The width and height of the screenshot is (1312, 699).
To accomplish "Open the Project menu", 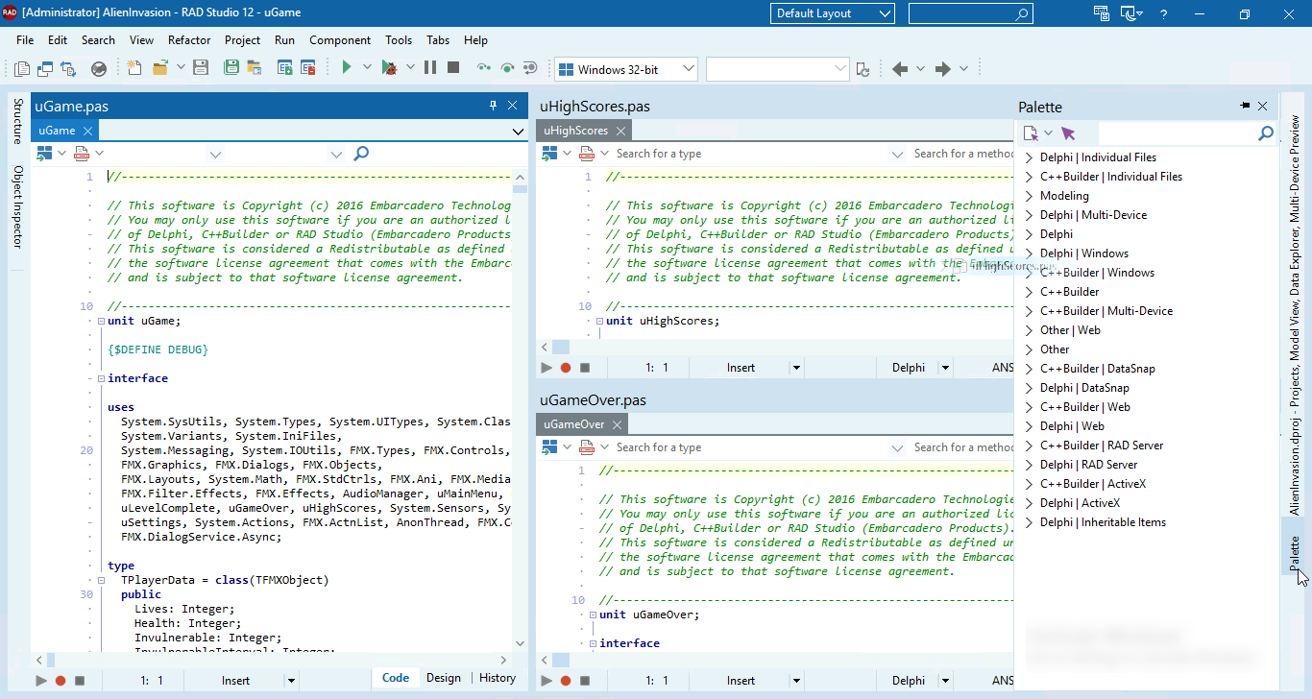I will tap(242, 40).
